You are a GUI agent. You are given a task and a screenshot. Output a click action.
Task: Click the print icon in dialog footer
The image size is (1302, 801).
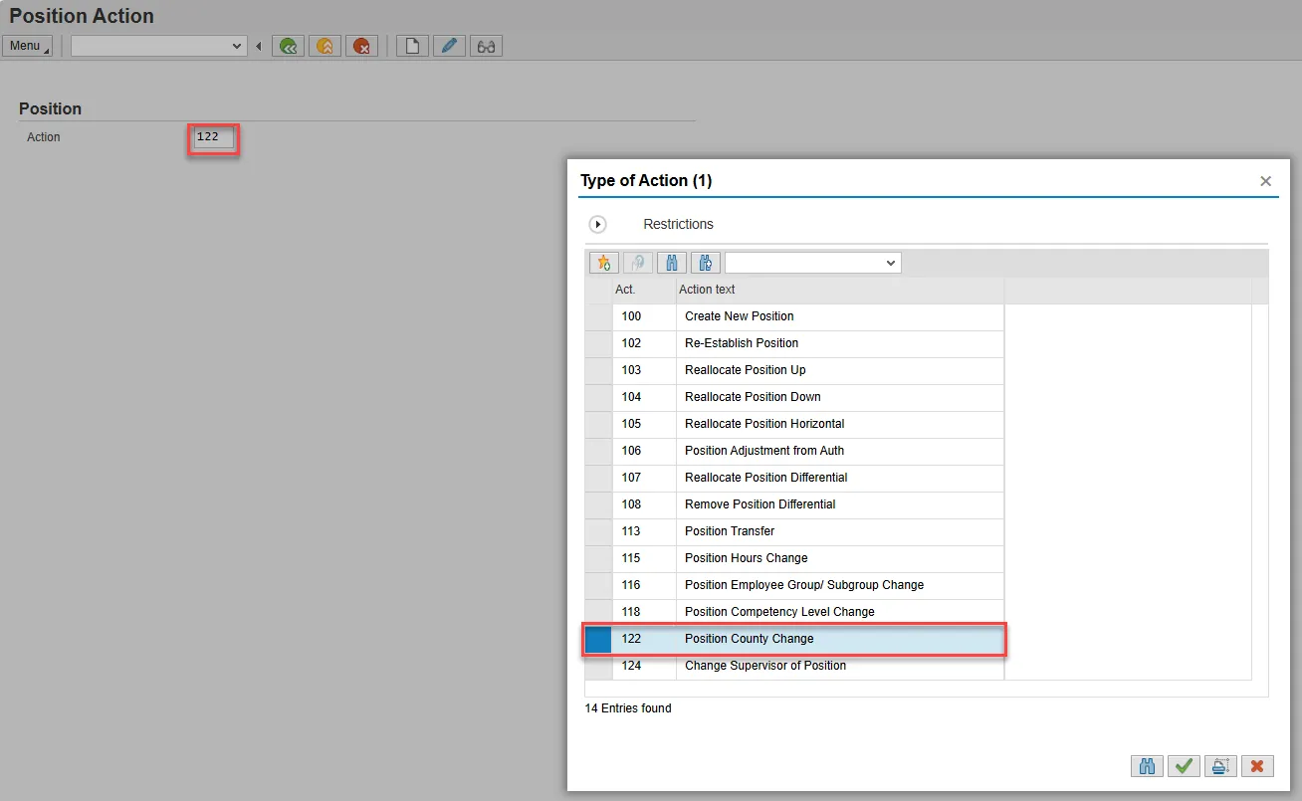pyautogui.click(x=1220, y=766)
